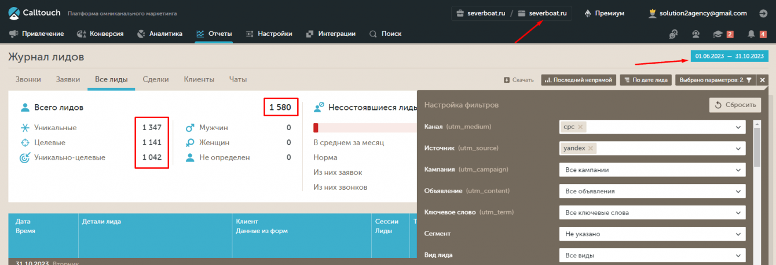Viewport: 776px width, 265px height.
Task: Click the Calltouch logo
Action: point(34,12)
